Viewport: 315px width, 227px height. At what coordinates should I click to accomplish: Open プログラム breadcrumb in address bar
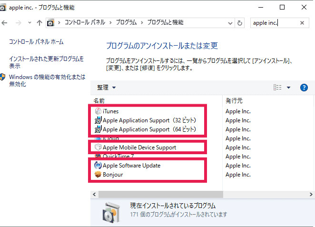point(126,22)
